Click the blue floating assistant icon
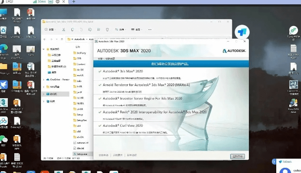 pyautogui.click(x=242, y=32)
